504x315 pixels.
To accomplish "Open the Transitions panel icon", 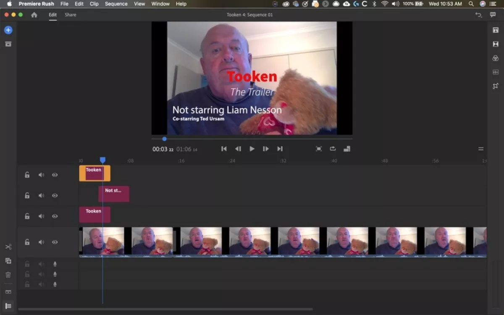I will click(496, 44).
